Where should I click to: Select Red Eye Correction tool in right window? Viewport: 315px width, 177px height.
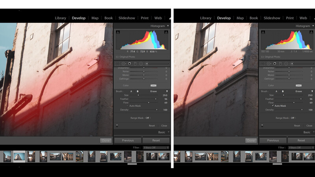pos(275,64)
